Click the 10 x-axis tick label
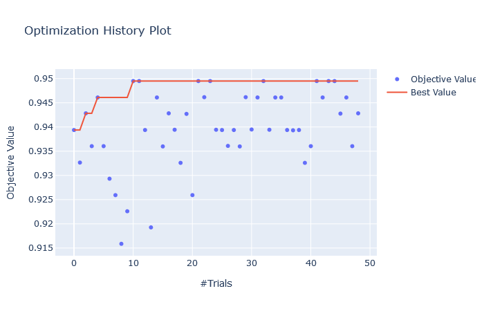Viewport: 484px width, 311px height. click(133, 263)
